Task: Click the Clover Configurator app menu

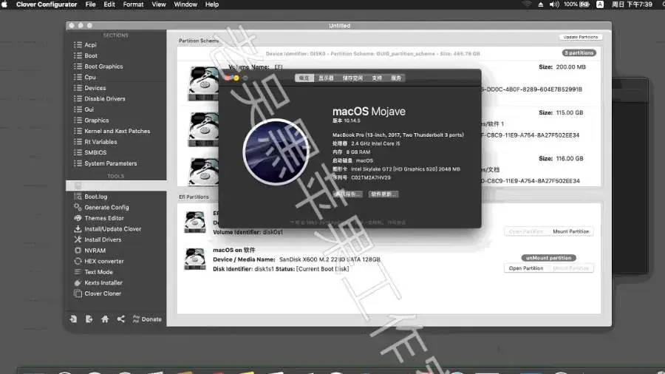Action: click(x=47, y=4)
